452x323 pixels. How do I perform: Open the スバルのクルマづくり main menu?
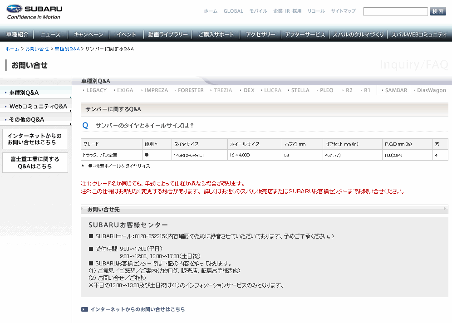click(x=359, y=34)
